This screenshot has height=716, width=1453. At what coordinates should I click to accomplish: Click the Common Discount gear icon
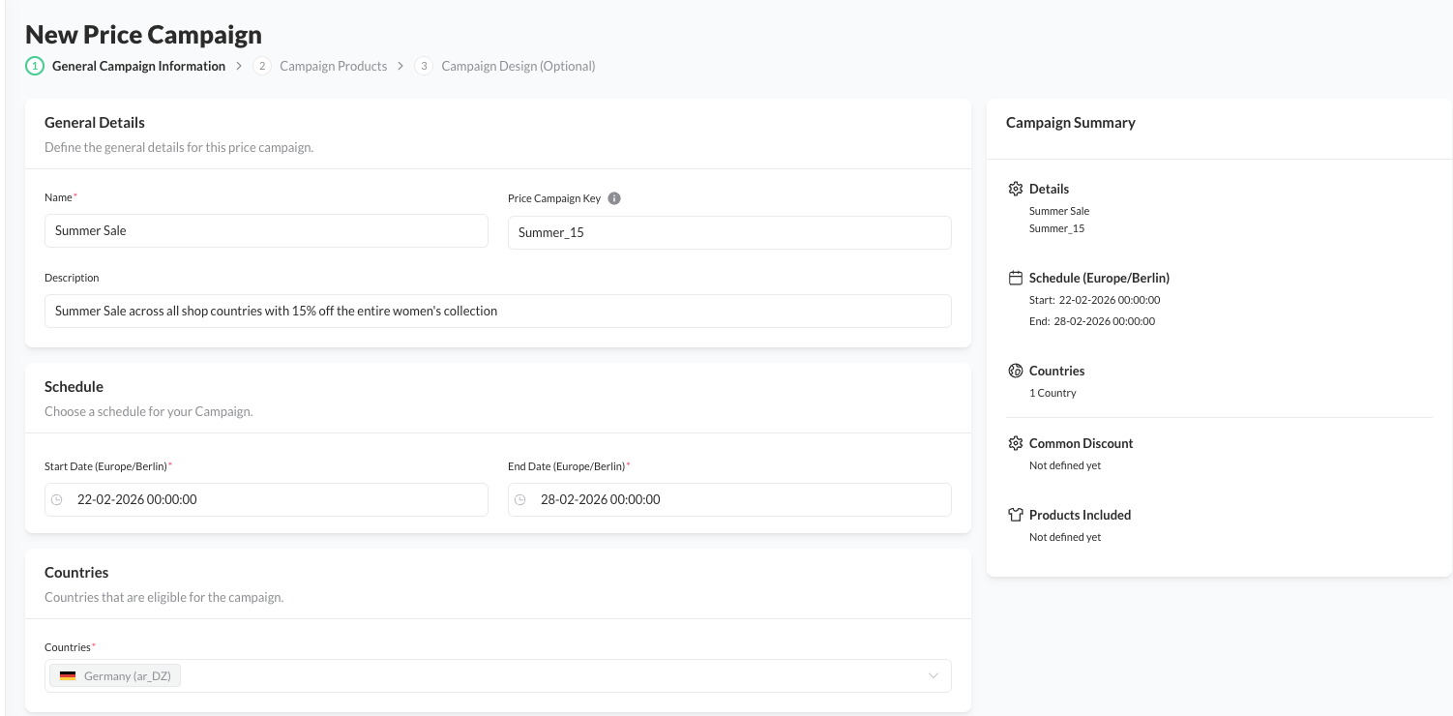tap(1015, 443)
